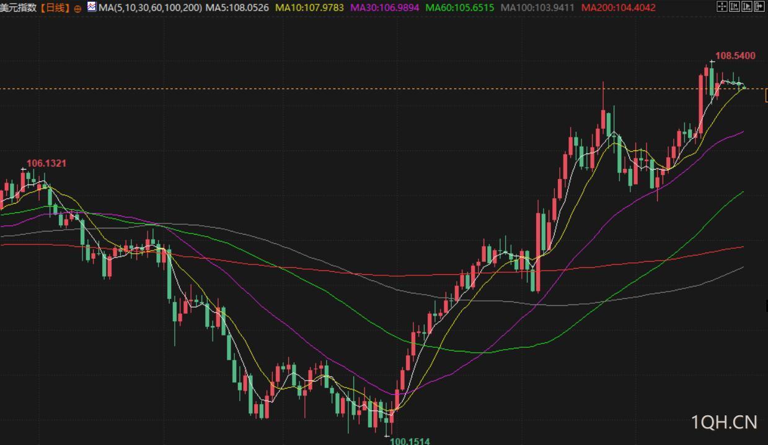Click the 美元指数 title label
The height and width of the screenshot is (445, 768).
[19, 8]
